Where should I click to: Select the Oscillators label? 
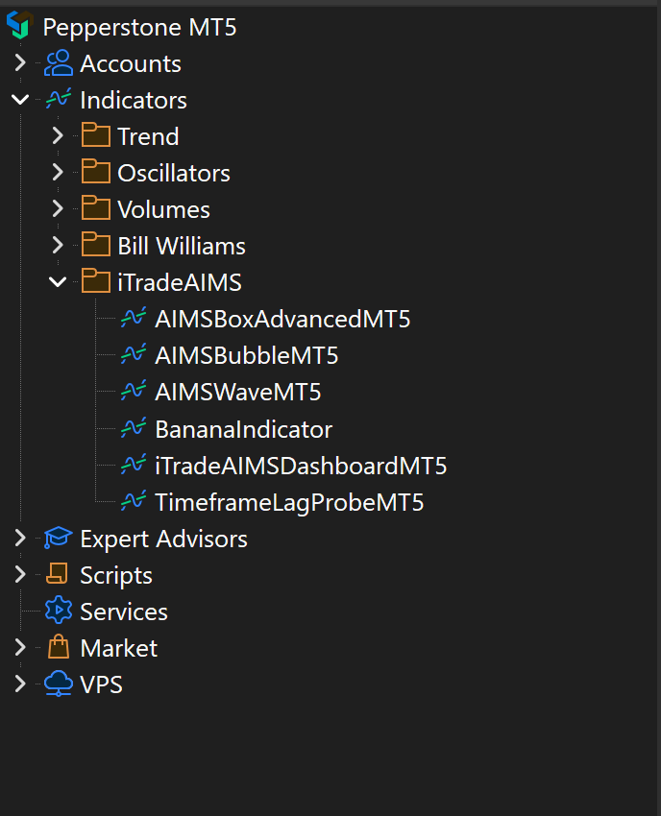[174, 174]
